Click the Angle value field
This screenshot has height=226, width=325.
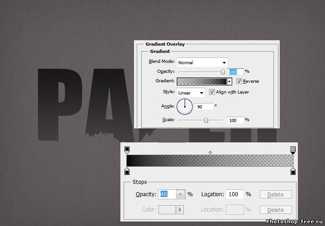[204, 107]
